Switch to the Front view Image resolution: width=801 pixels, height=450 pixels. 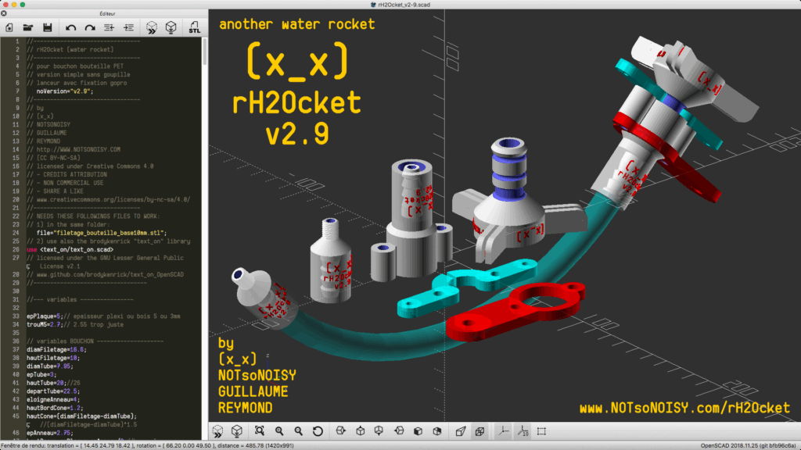pos(418,431)
